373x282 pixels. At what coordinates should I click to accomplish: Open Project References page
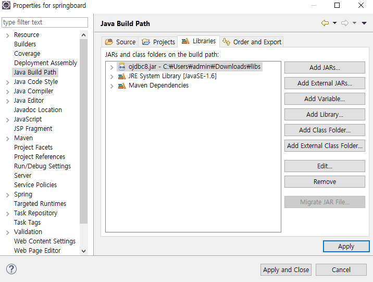(x=40, y=156)
